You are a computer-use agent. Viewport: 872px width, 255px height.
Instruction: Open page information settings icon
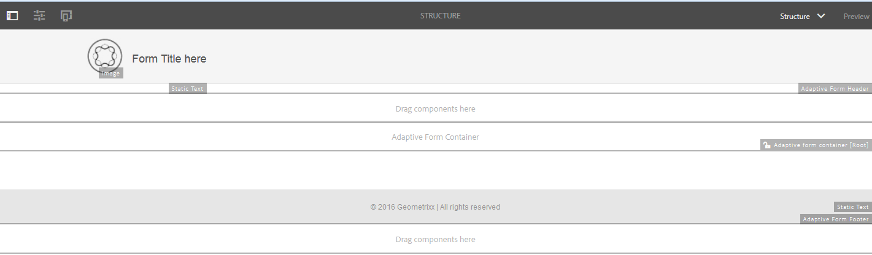(39, 16)
